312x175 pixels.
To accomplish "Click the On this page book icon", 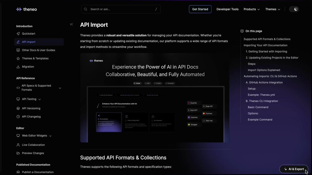I will 242,31.
